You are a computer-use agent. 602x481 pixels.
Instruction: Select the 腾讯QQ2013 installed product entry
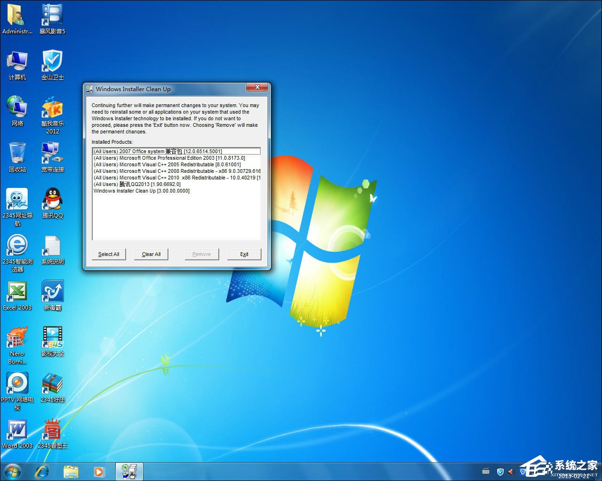(137, 184)
